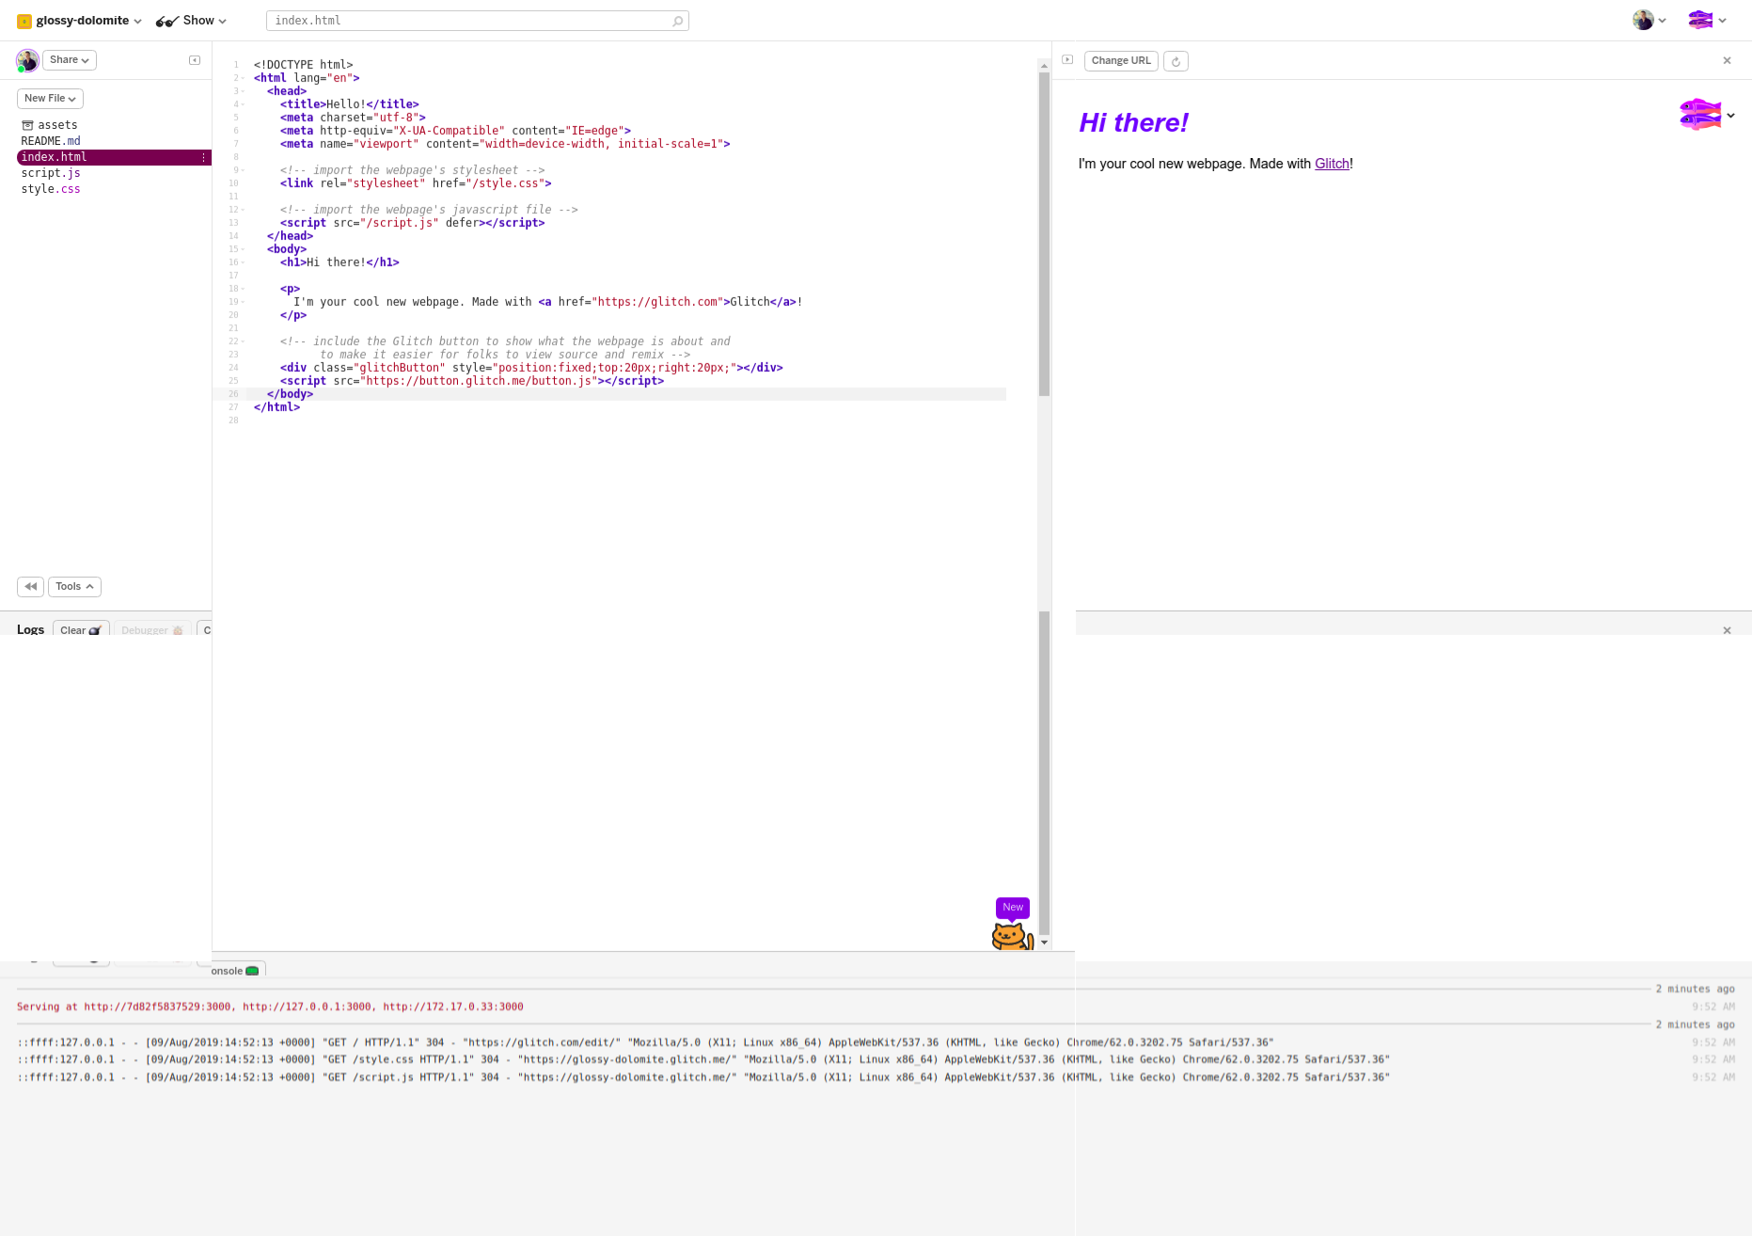This screenshot has height=1236, width=1752.
Task: Open the README.md file
Action: (51, 141)
